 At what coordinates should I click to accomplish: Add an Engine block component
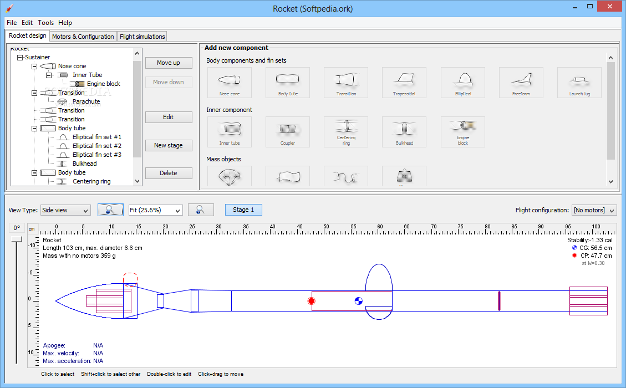click(x=463, y=132)
